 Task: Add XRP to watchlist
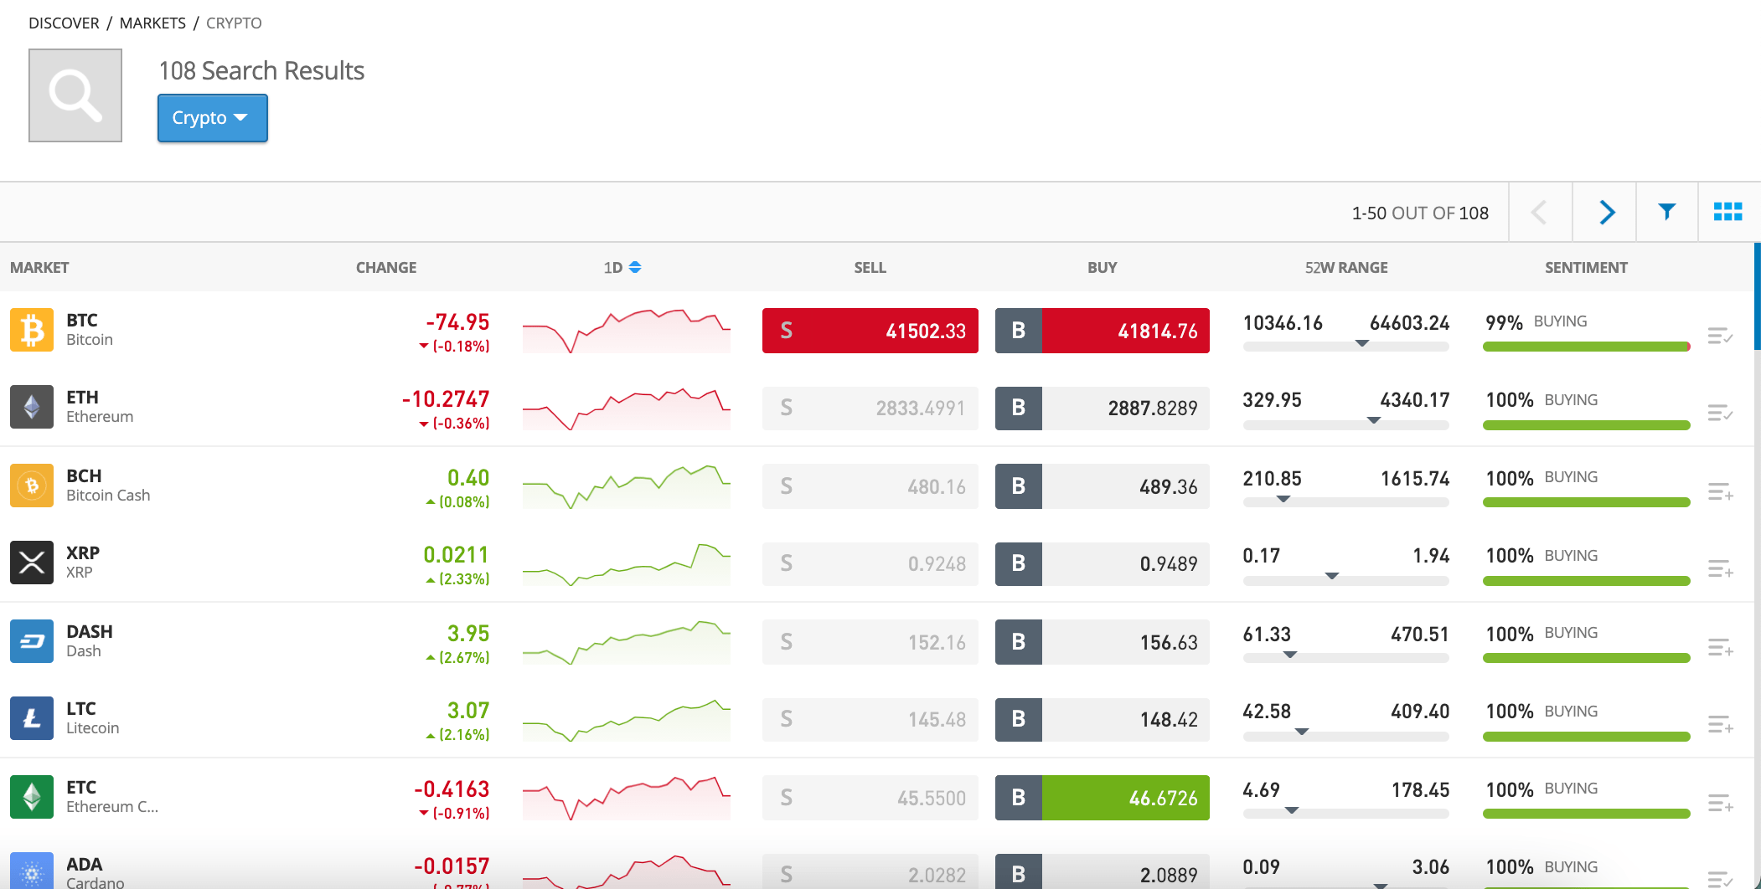coord(1720,569)
